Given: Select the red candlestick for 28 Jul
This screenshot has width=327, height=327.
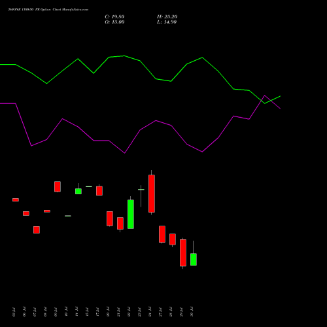Looking at the screenshot, I should (x=173, y=239).
